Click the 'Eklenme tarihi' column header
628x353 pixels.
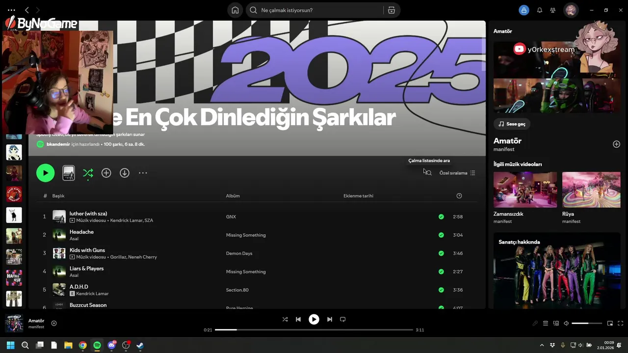358,196
